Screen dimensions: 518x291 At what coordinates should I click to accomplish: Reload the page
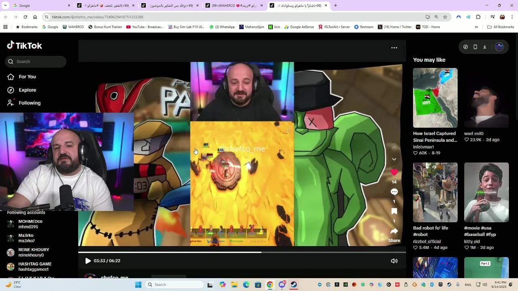(x=25, y=17)
